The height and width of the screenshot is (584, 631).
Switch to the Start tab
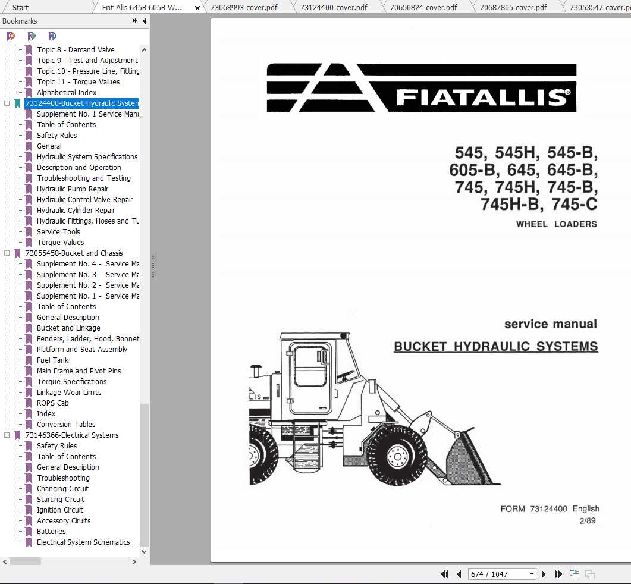20,7
